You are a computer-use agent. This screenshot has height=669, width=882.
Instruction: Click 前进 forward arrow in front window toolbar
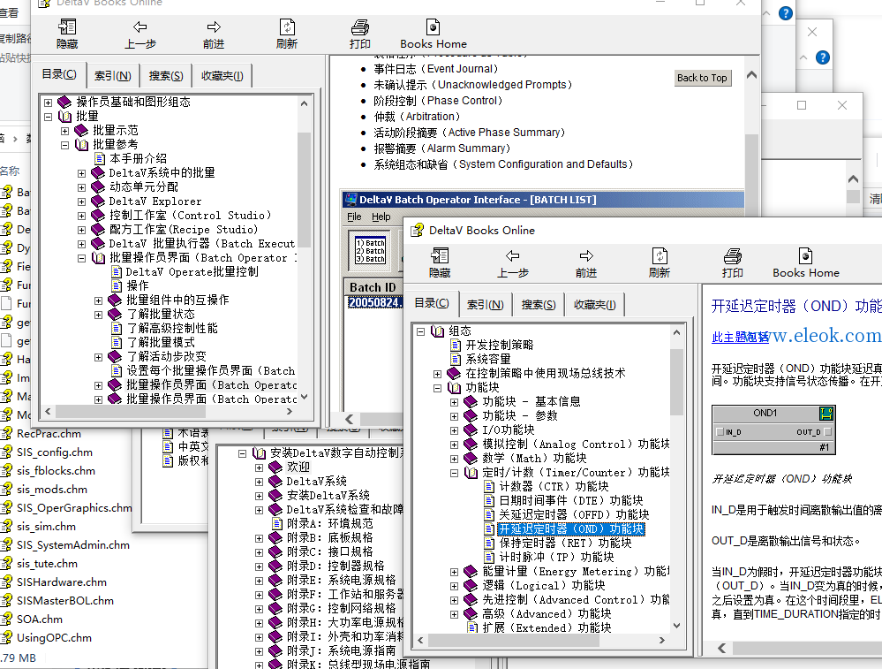tap(586, 256)
